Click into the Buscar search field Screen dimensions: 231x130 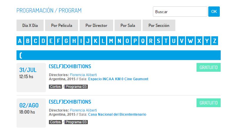[x=180, y=12]
